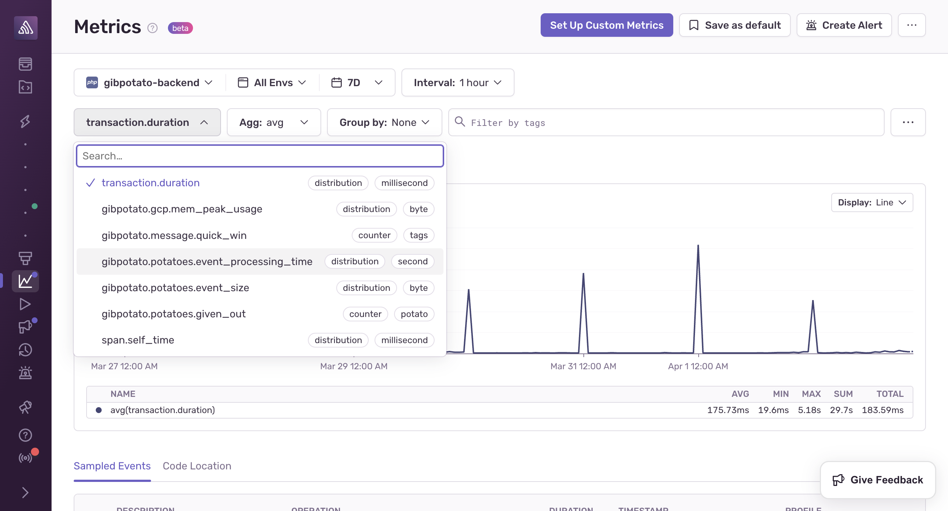This screenshot has height=511, width=948.
Task: Select gibpotato.potatoes.event_processing_time metric
Action: [x=260, y=261]
